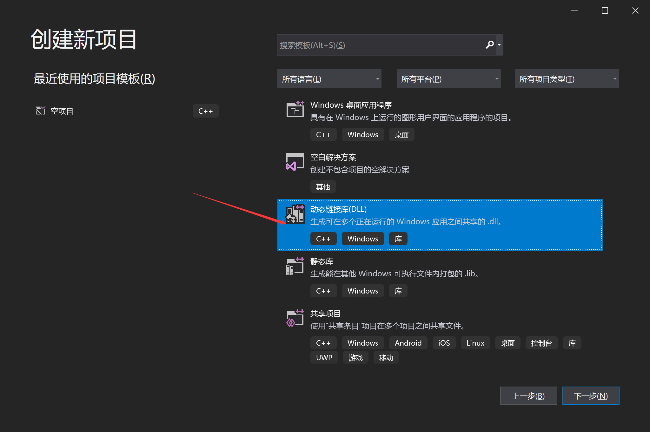The height and width of the screenshot is (432, 650).
Task: Click the 库 tag under 静态库
Action: point(398,291)
